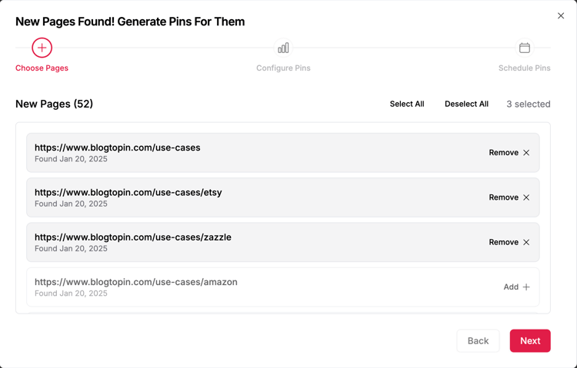577x368 pixels.
Task: Switch to the Configure Pins step label
Action: pos(283,68)
